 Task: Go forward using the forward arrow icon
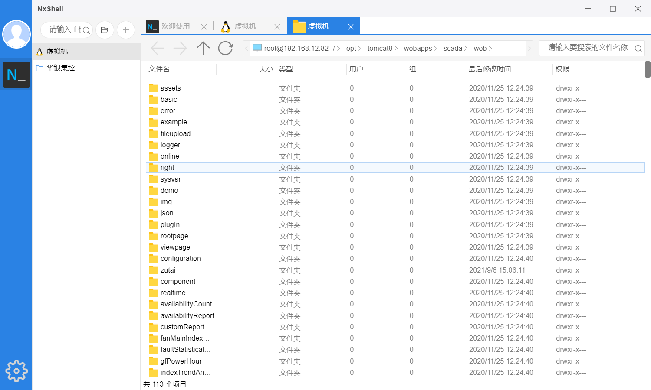point(180,48)
